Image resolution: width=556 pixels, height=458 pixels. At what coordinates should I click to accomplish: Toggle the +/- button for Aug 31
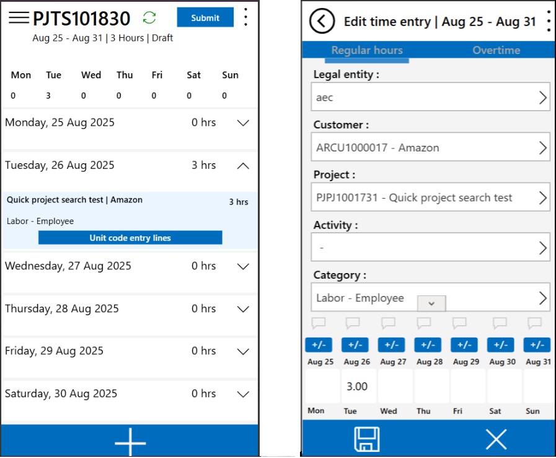point(537,345)
